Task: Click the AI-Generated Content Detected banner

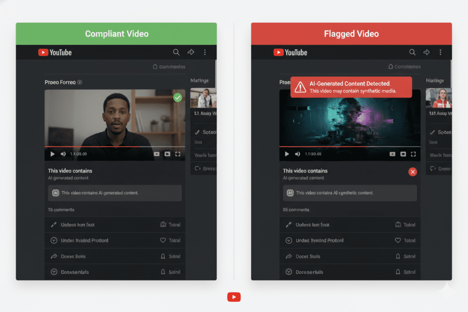Action: 351,87
